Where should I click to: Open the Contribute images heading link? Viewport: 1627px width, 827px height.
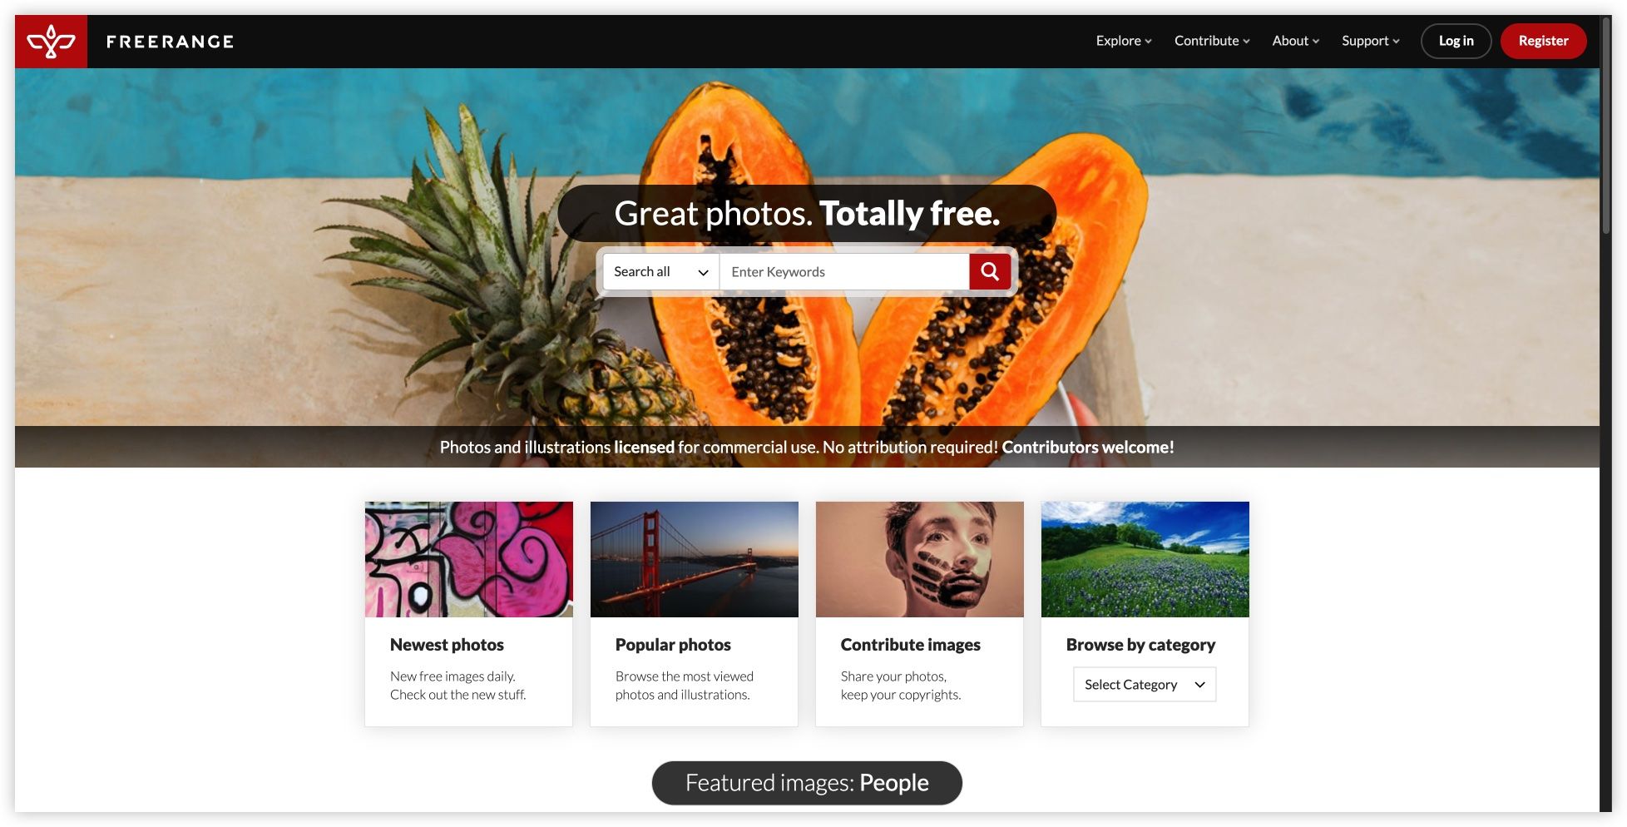[x=910, y=645]
